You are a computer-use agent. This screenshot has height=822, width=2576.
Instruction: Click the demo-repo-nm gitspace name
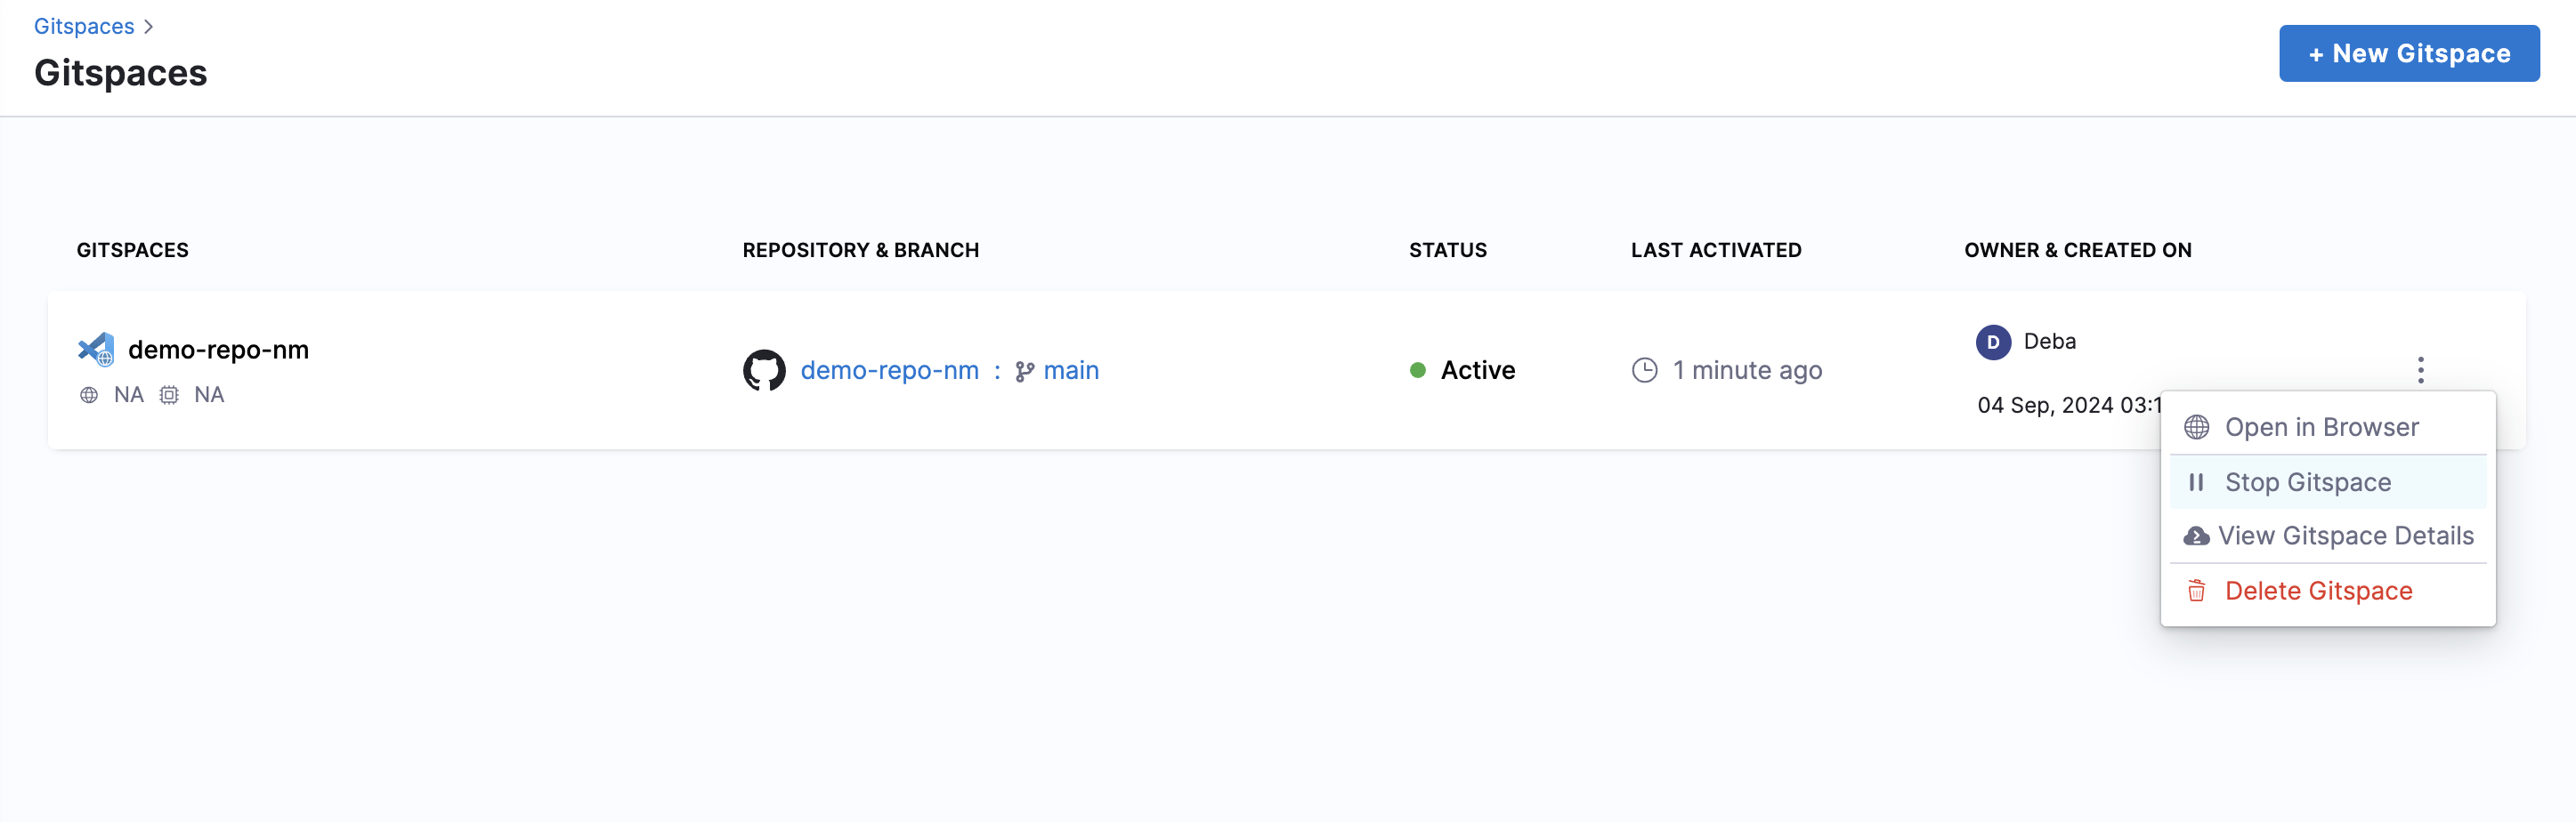218,350
